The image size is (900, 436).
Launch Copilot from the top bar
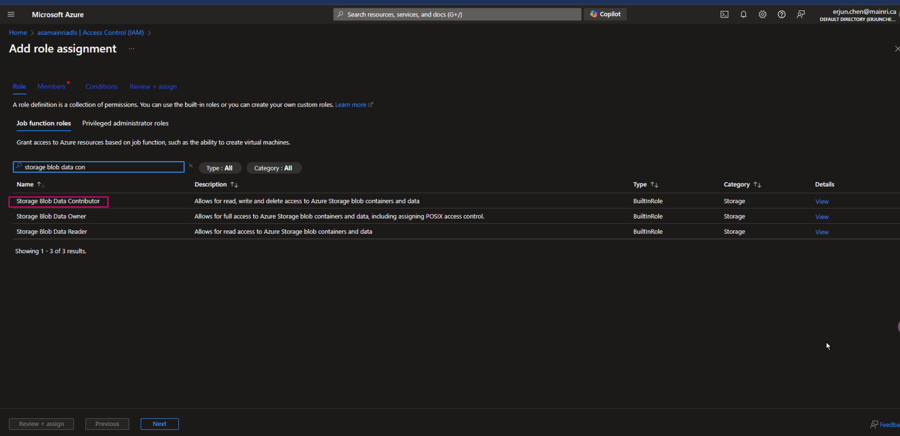[x=605, y=13]
